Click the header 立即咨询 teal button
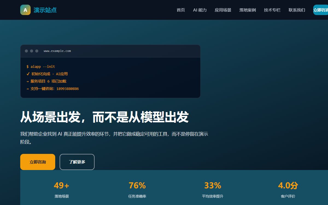Viewport: 328px width, 205px height. [x=321, y=10]
